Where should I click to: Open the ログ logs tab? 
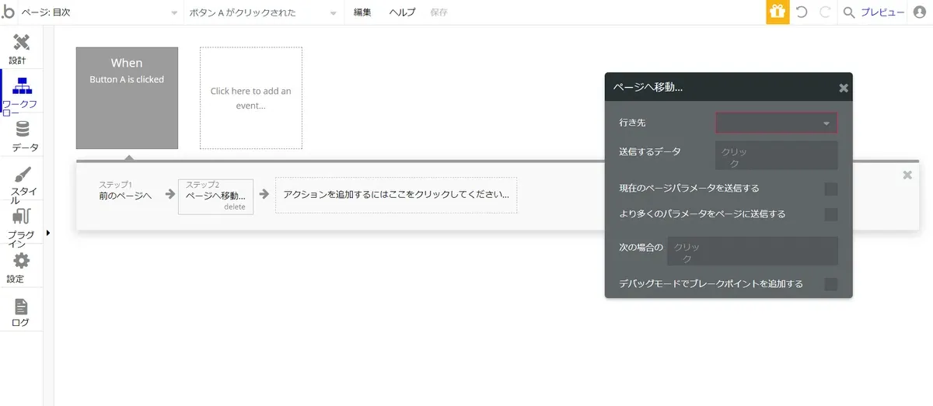pos(21,312)
